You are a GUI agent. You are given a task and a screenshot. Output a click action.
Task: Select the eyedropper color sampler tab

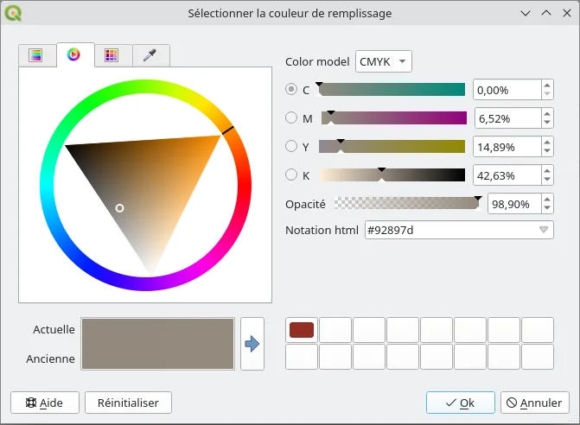click(150, 55)
